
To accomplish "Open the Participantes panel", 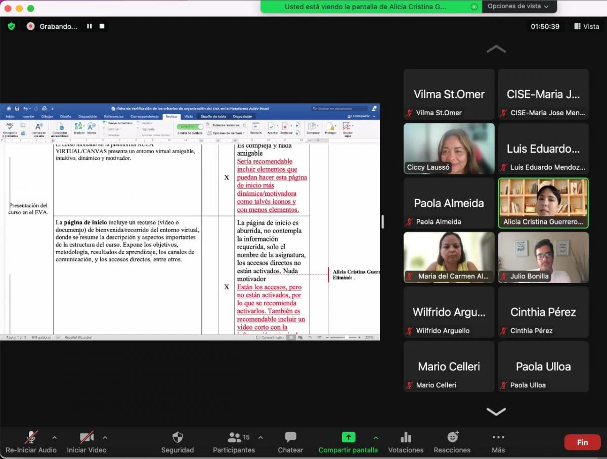I will tap(234, 442).
